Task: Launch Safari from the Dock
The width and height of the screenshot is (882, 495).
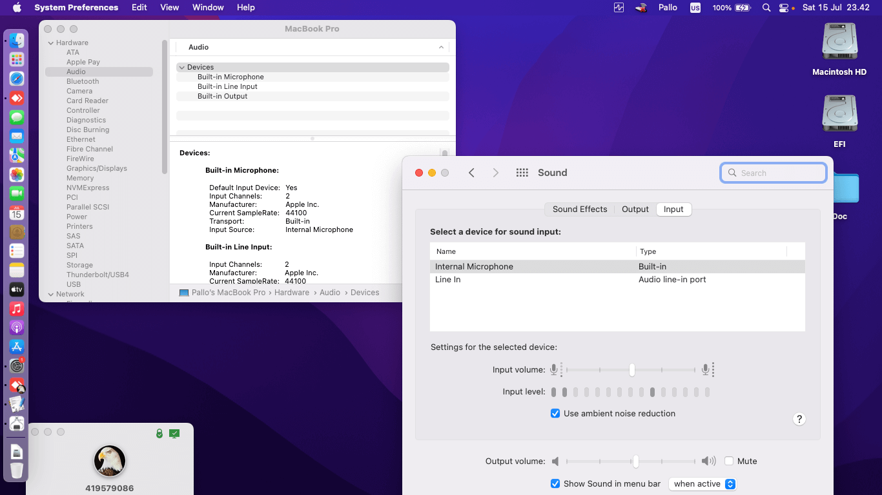Action: pos(17,79)
